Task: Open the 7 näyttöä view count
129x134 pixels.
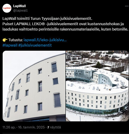Action: pos(54,127)
